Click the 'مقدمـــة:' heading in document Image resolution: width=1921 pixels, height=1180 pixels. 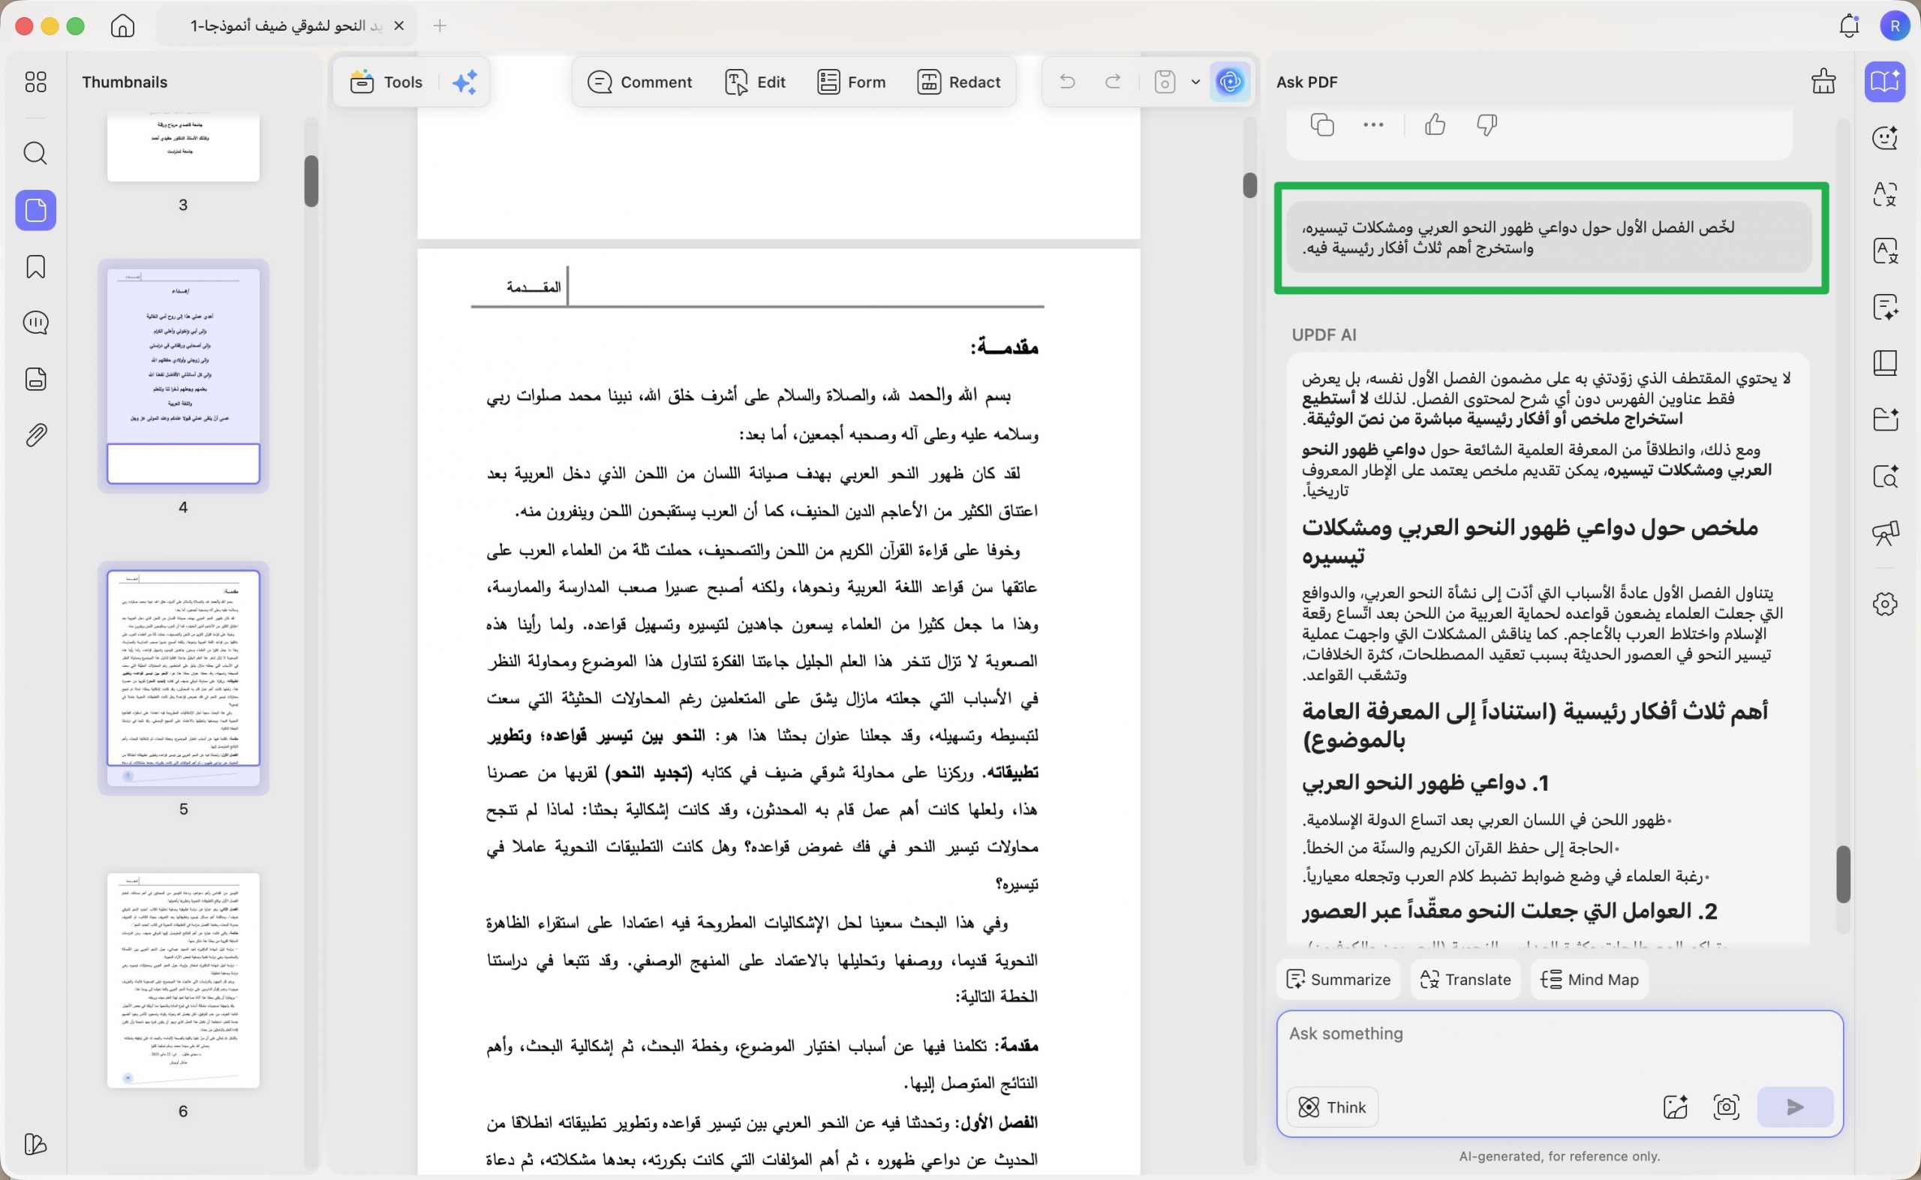(1004, 347)
